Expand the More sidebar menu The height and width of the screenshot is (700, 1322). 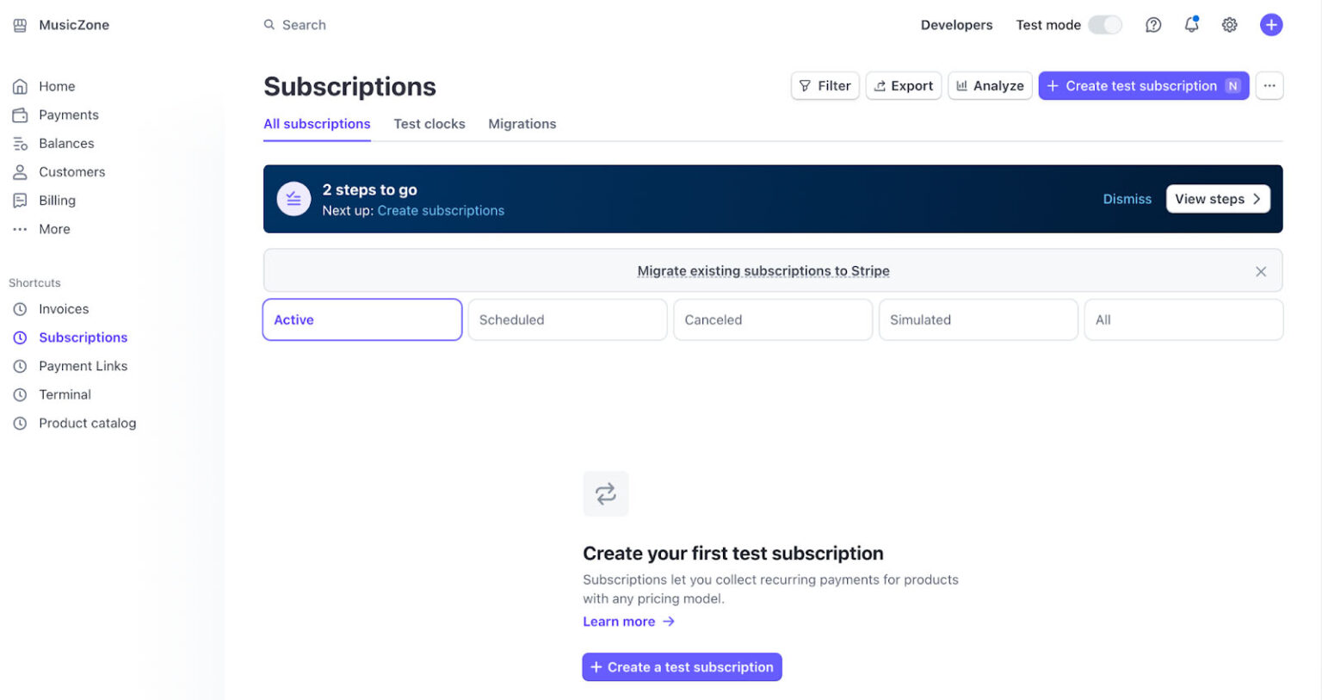[53, 229]
